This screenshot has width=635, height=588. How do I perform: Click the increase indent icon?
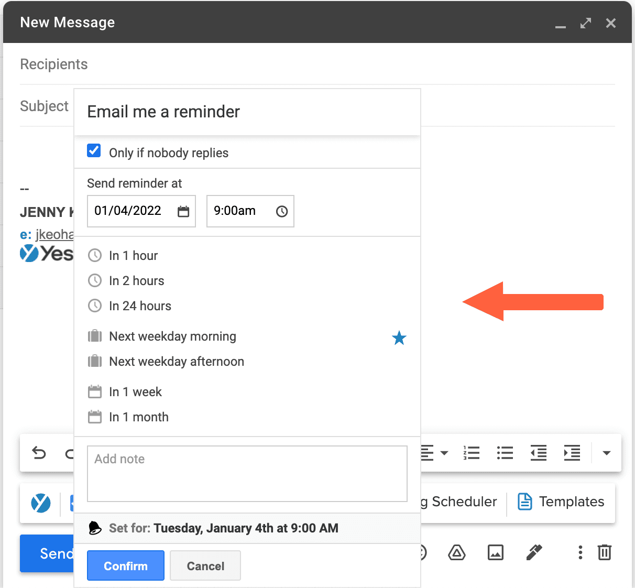[x=572, y=453]
